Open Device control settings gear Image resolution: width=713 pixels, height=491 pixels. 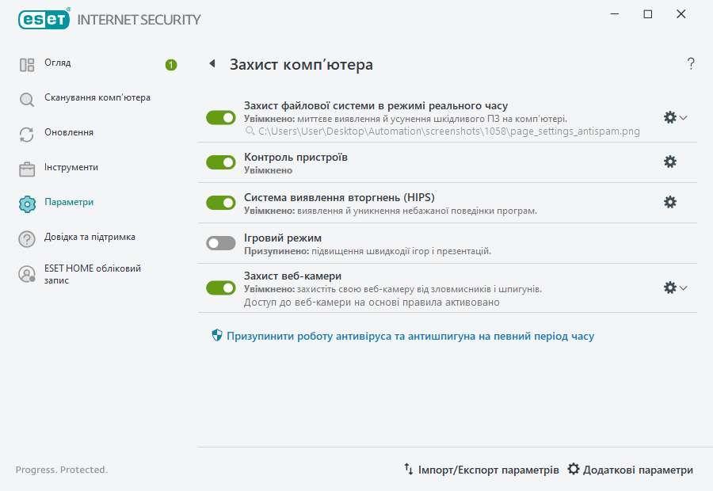point(670,162)
